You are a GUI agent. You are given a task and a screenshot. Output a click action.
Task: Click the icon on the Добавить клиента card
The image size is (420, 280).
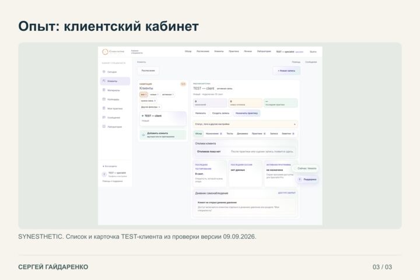(143, 135)
